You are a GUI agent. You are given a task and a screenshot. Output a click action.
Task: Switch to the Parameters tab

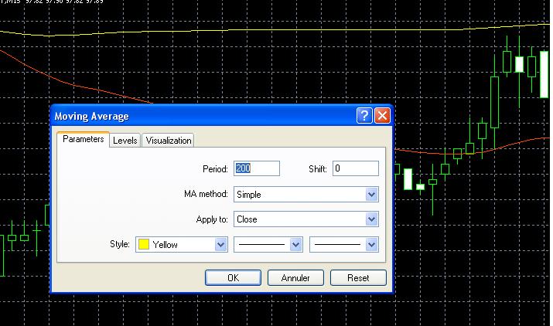click(83, 140)
